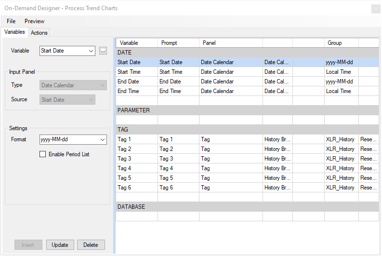
Task: Click the Prompt column header
Action: click(x=178, y=43)
